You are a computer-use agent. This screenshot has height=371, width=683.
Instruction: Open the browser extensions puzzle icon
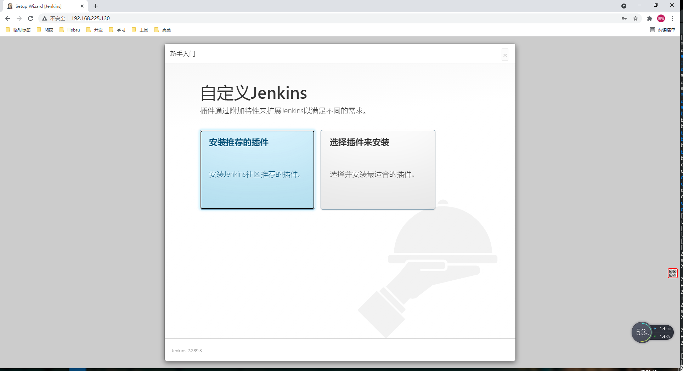(x=650, y=18)
